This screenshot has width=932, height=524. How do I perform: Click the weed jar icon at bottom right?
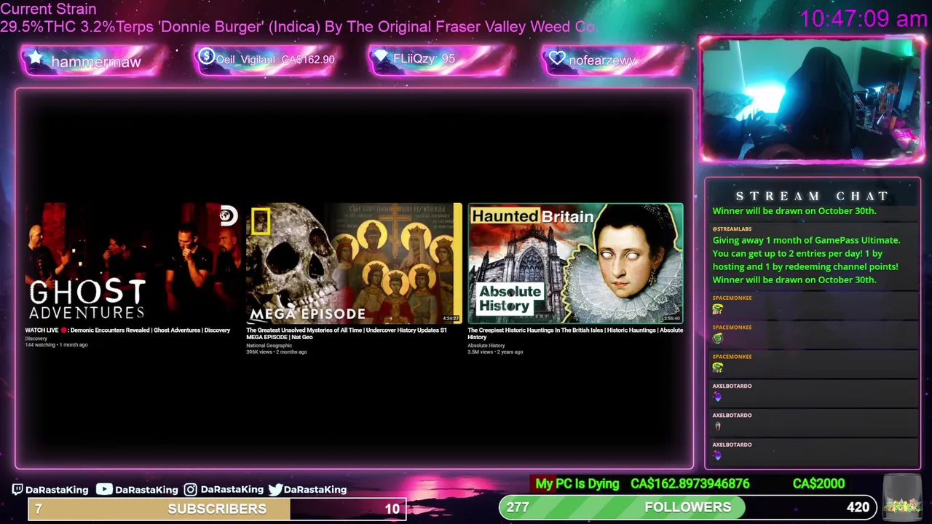902,499
